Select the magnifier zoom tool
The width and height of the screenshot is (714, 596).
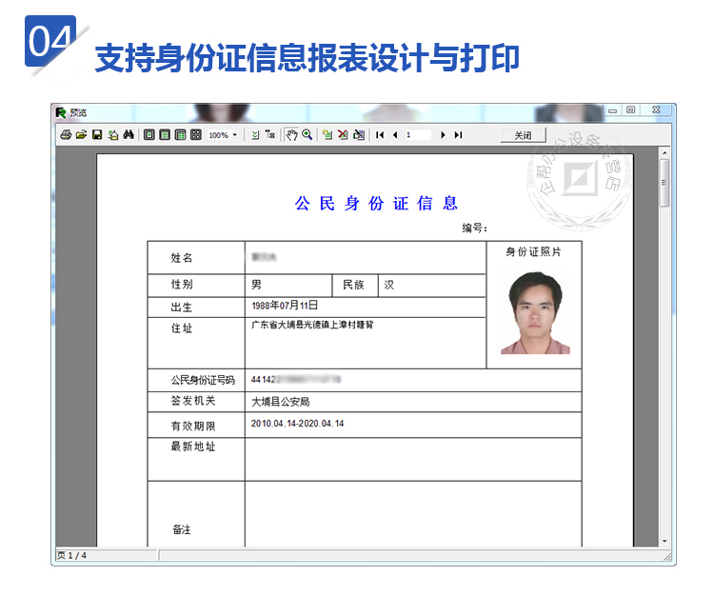(x=307, y=135)
